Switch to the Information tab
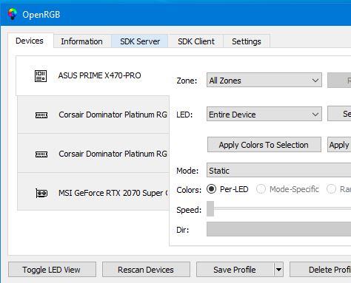 click(x=82, y=41)
